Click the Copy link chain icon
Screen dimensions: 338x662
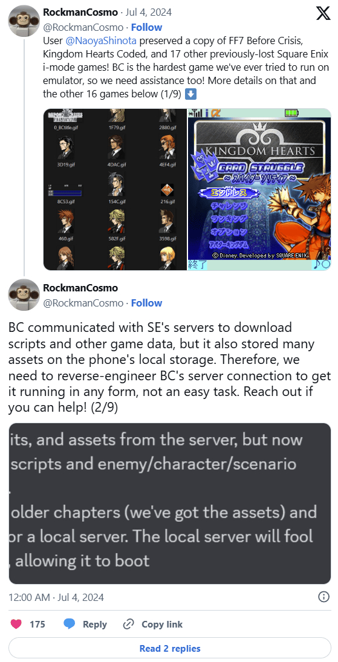128,624
